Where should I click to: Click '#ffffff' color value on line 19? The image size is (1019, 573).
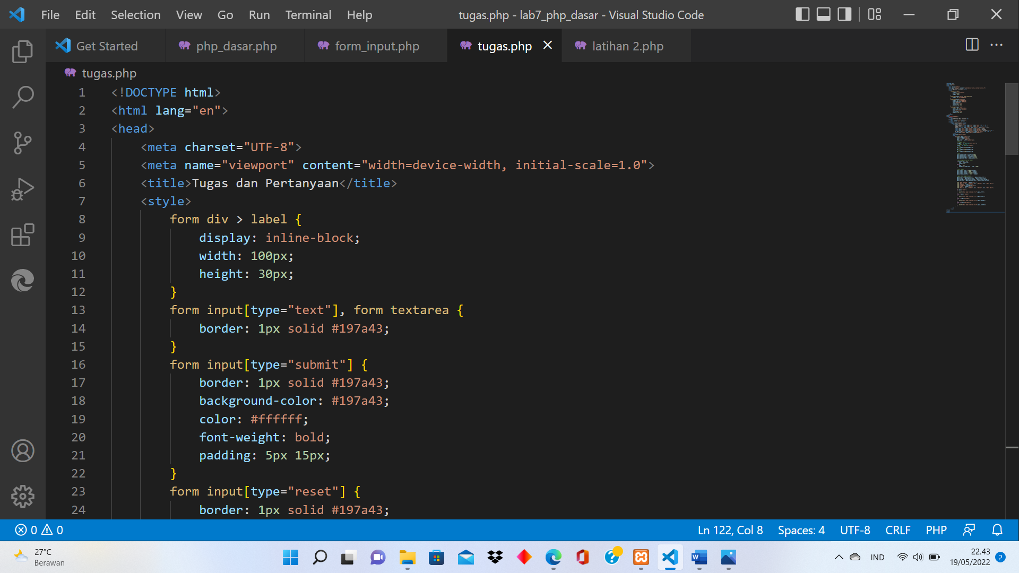(276, 419)
